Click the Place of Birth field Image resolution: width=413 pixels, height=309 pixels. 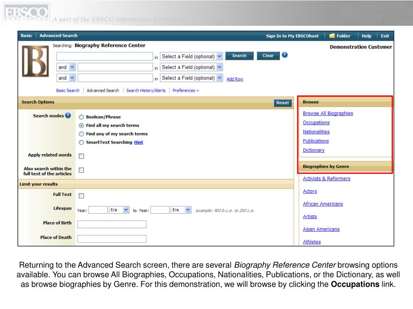tap(112, 224)
